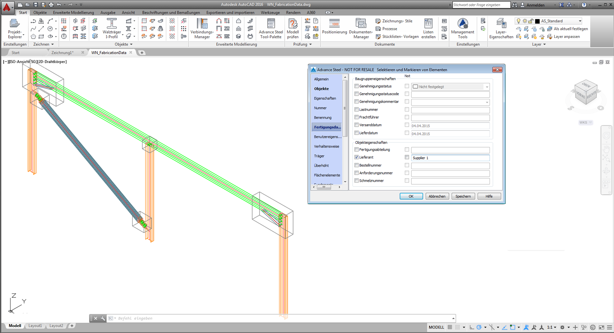Image resolution: width=614 pixels, height=333 pixels.
Task: Click the AutoCAD application menu button
Action: (x=7, y=7)
